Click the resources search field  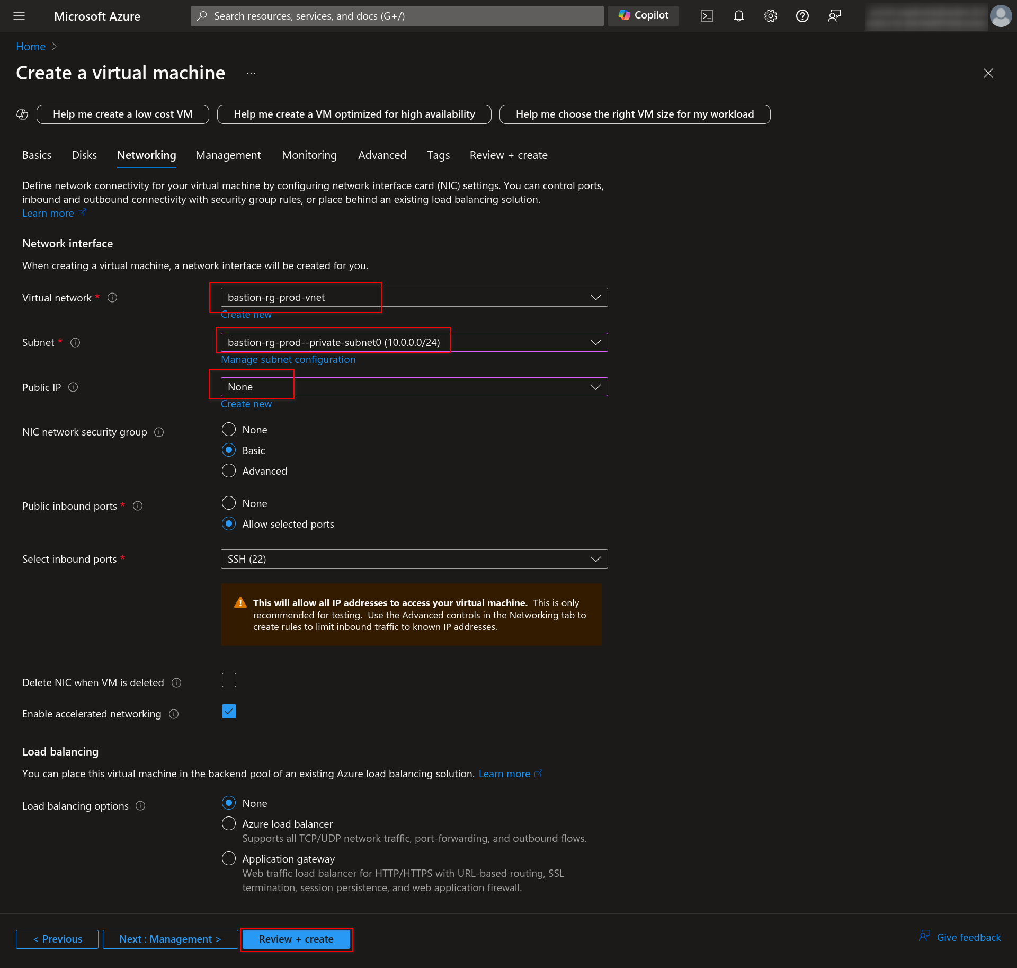click(396, 16)
